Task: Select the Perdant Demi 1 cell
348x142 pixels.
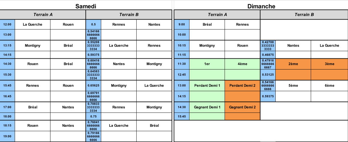Action: pyautogui.click(x=207, y=85)
